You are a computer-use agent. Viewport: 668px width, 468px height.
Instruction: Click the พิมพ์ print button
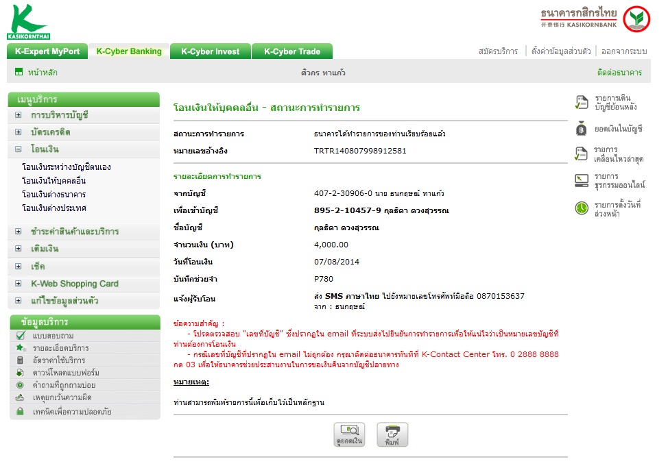coord(392,435)
